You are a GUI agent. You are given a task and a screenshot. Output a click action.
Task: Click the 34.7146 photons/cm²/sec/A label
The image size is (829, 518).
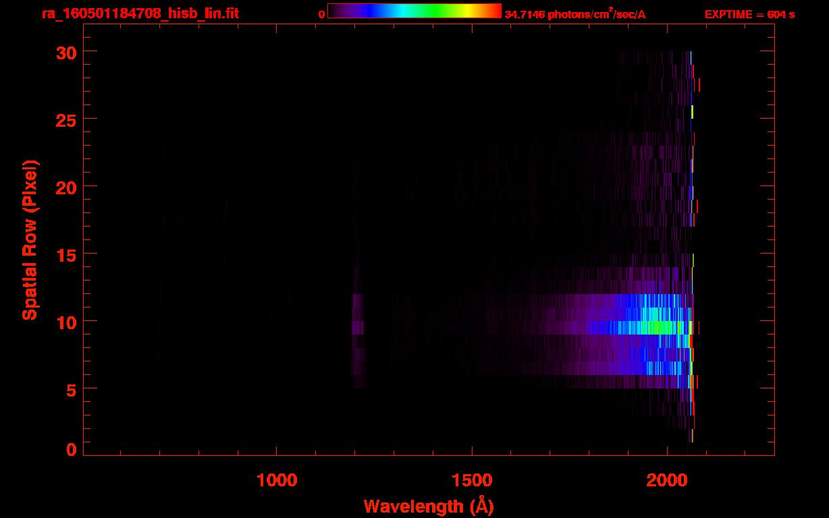(x=575, y=14)
